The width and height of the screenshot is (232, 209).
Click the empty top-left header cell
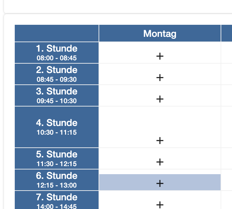pyautogui.click(x=57, y=33)
